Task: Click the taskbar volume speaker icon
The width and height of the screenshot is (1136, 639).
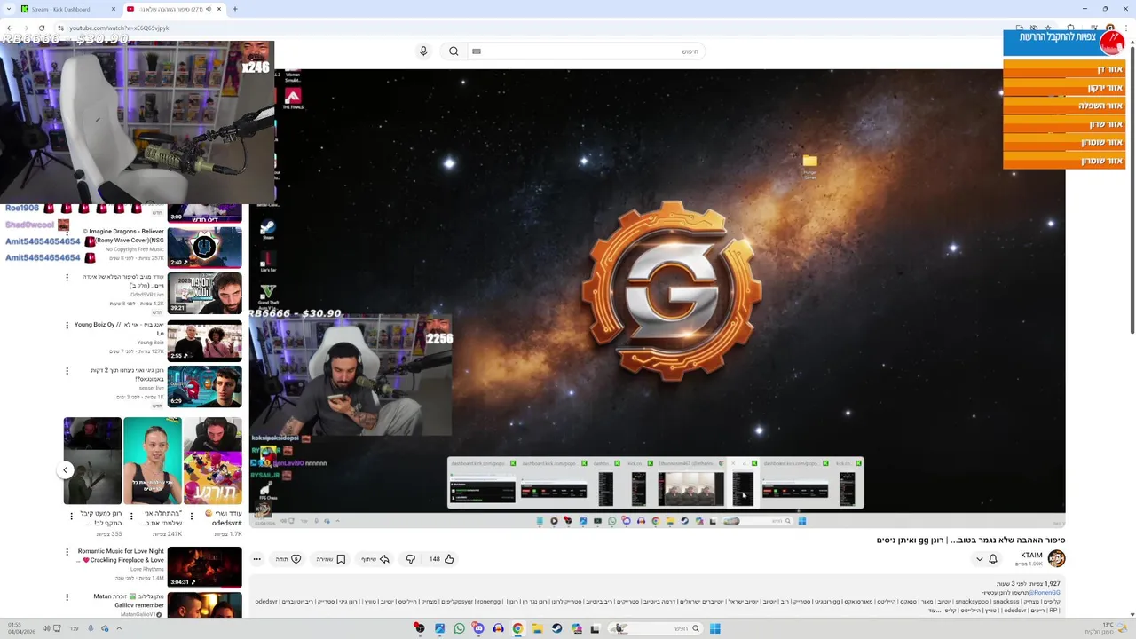Action: (46, 628)
